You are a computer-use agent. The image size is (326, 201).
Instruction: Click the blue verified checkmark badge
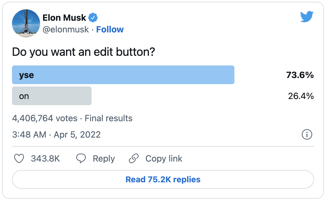coord(93,18)
